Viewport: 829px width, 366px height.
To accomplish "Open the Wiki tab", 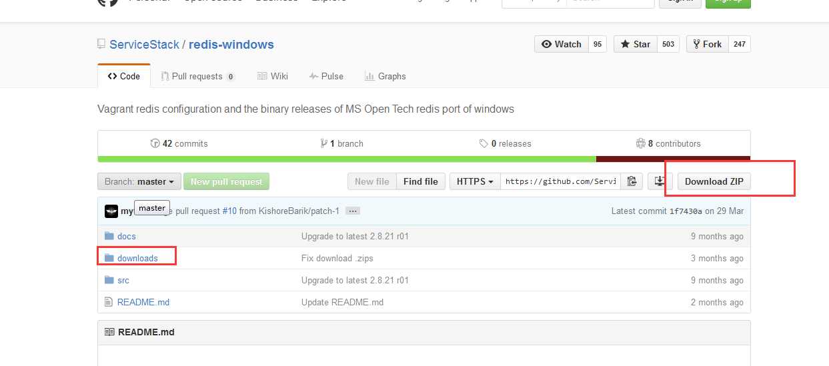I will (273, 76).
